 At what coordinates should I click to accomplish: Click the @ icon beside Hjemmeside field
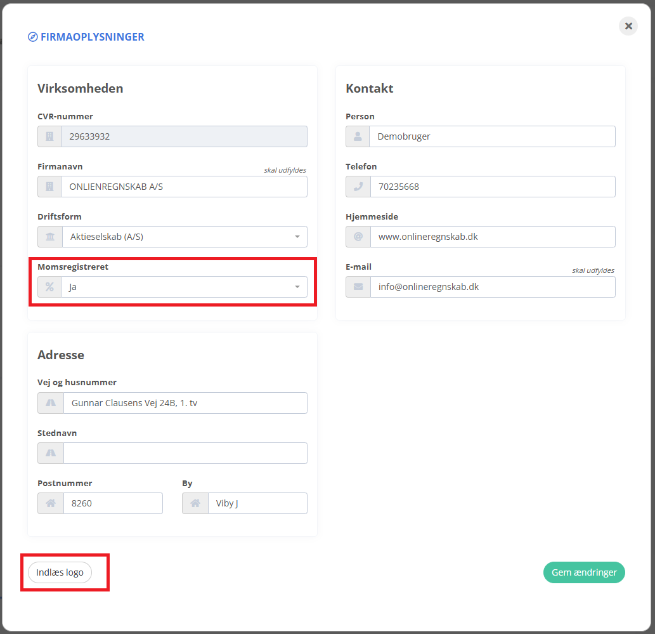[x=358, y=237]
